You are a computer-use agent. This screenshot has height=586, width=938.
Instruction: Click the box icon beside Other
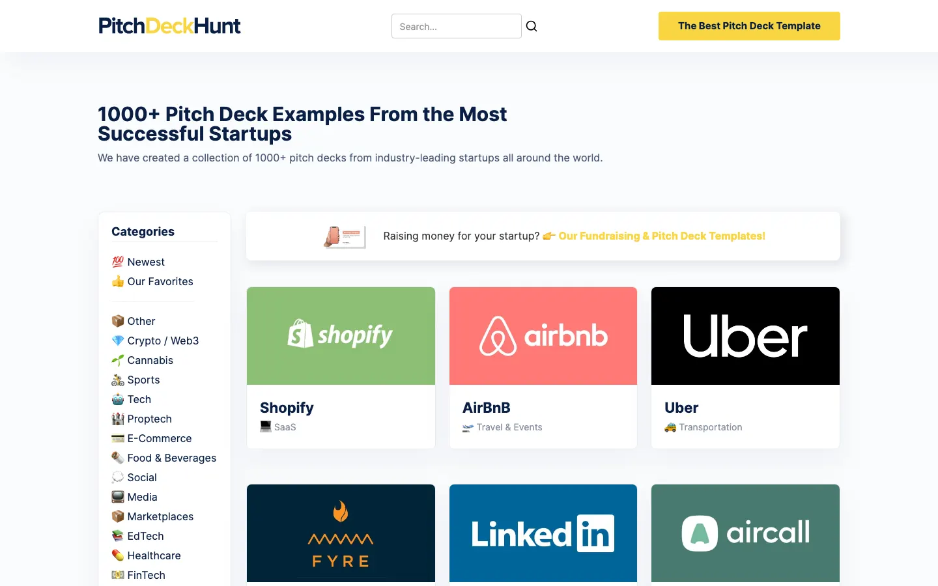coord(117,321)
